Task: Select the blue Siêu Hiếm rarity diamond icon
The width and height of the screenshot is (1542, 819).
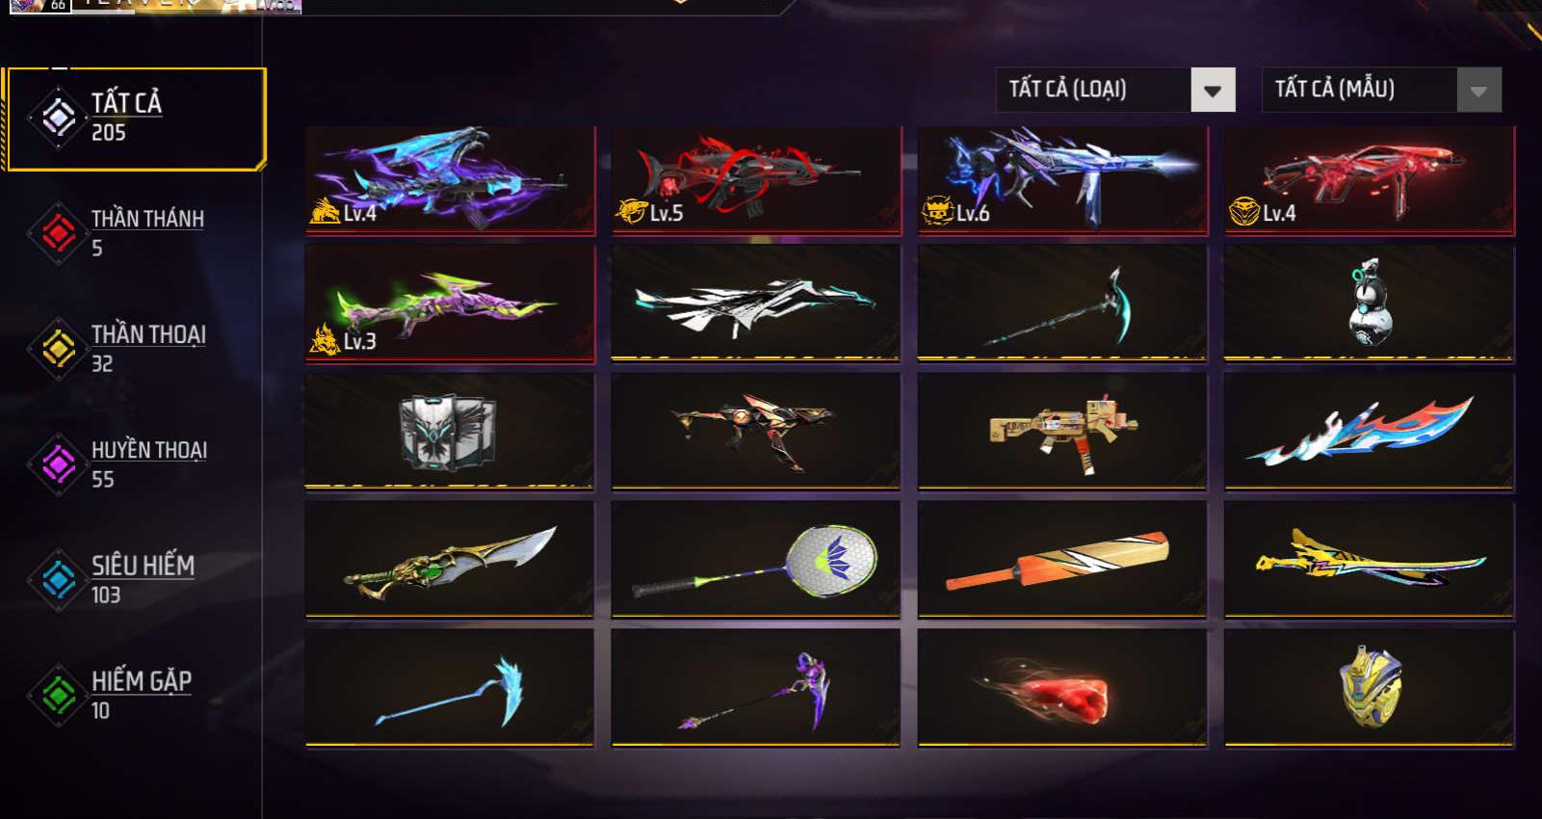Action: (x=58, y=579)
